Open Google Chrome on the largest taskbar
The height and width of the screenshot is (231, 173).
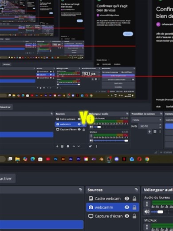pos(147,159)
